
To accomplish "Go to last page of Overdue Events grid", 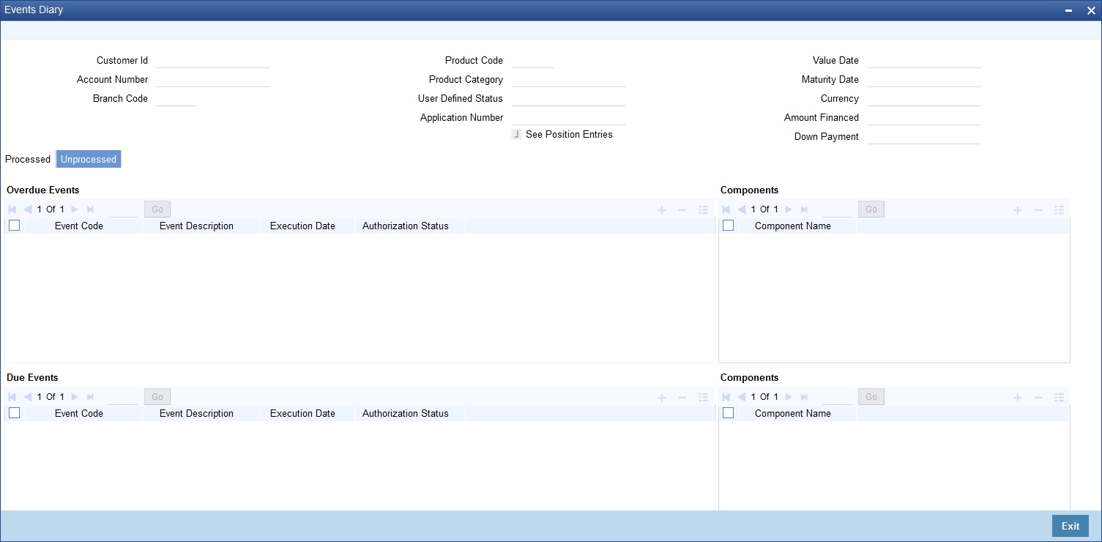I will click(90, 209).
